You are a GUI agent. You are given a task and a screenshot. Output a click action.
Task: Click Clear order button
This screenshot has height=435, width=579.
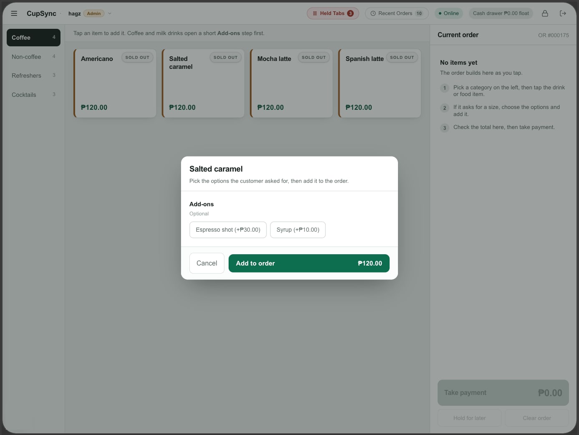pyautogui.click(x=537, y=418)
